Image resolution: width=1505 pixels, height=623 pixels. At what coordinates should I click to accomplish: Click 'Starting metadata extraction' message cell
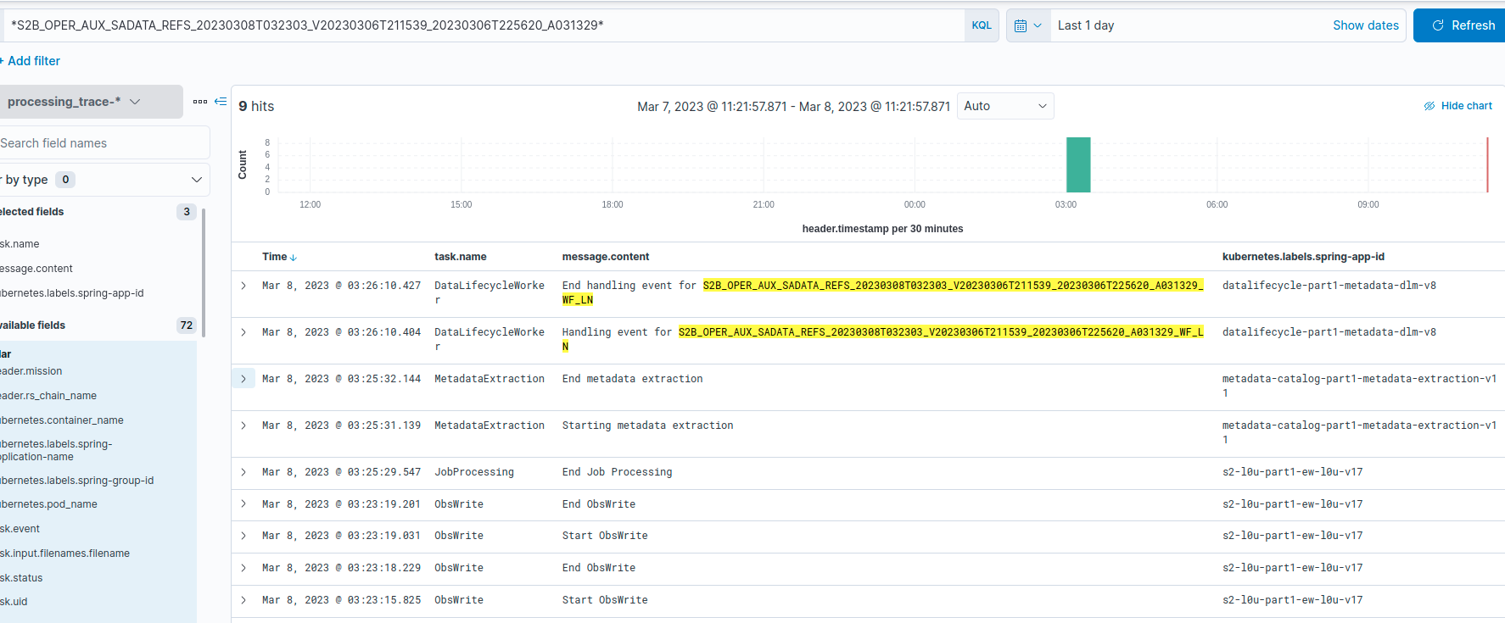tap(647, 426)
